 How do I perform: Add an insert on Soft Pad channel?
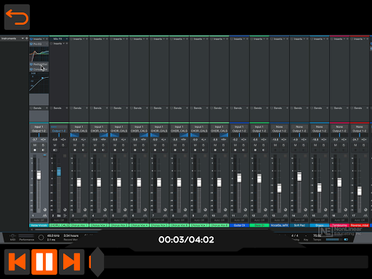(x=307, y=39)
